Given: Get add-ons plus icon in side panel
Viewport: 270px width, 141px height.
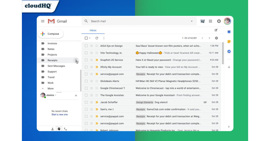Looking at the screenshot, I should click(x=229, y=67).
